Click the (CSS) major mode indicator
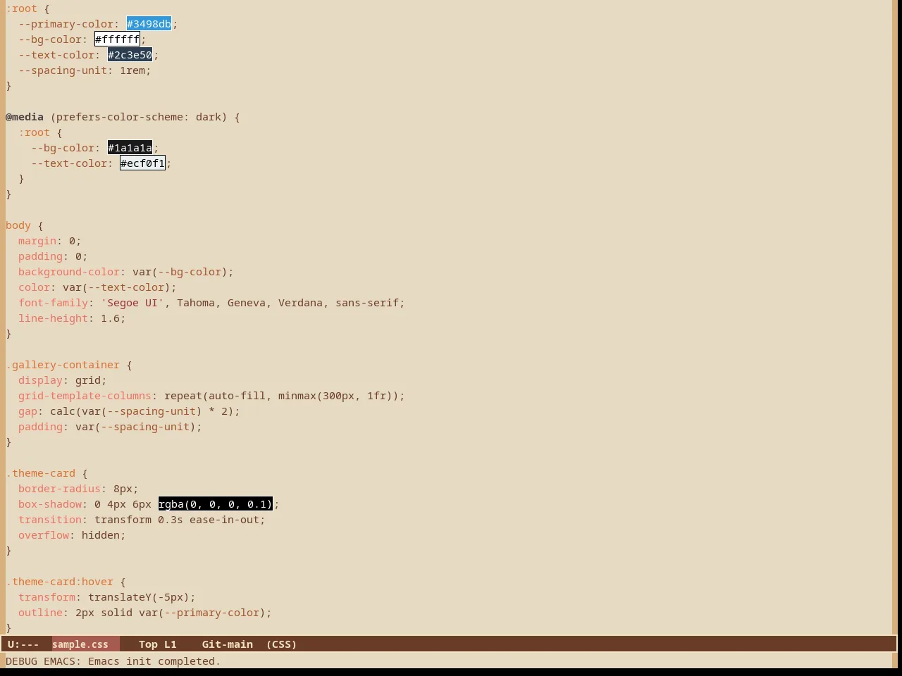The image size is (902, 676). coord(281,644)
